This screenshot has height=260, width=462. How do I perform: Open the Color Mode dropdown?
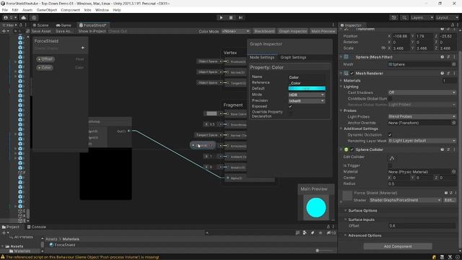(235, 31)
